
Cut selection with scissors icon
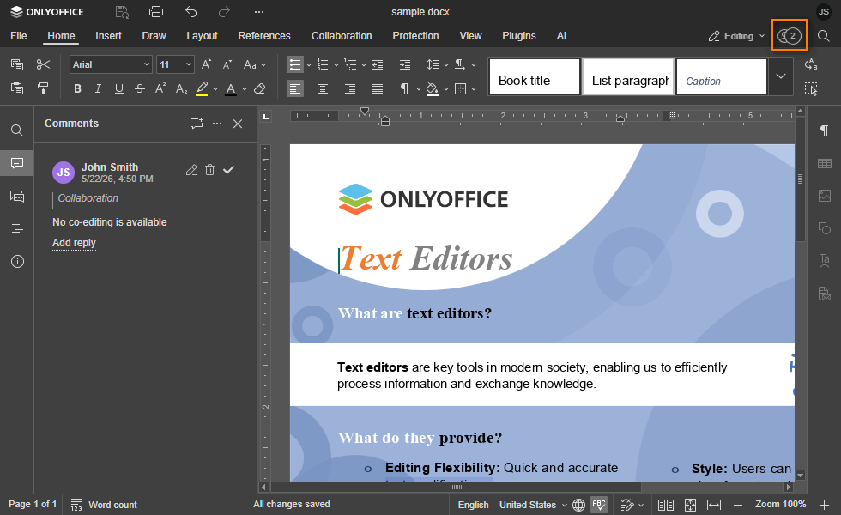44,65
